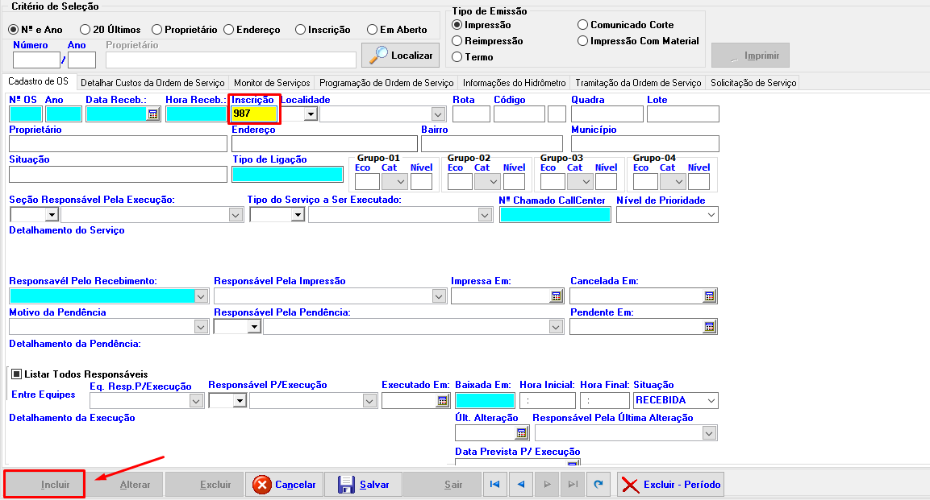
Task: Select the 20 Últimos radio option
Action: pos(85,30)
